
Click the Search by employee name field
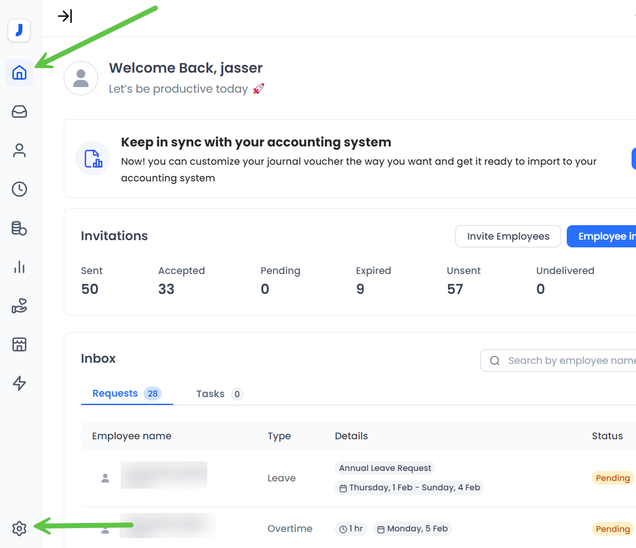(x=565, y=361)
